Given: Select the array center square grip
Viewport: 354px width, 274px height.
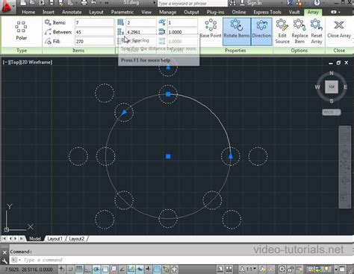Looking at the screenshot, I should click(168, 156).
